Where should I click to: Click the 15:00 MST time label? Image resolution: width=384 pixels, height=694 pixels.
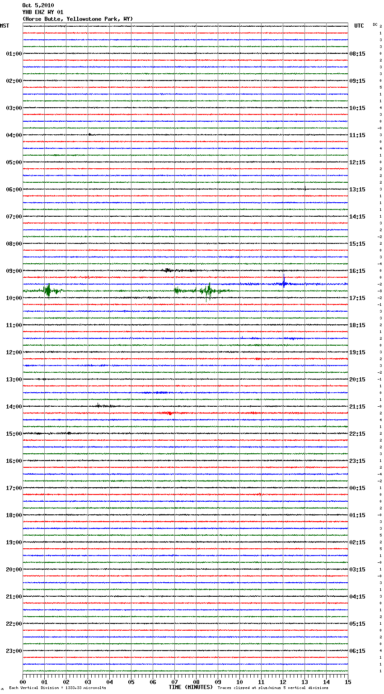click(x=14, y=434)
